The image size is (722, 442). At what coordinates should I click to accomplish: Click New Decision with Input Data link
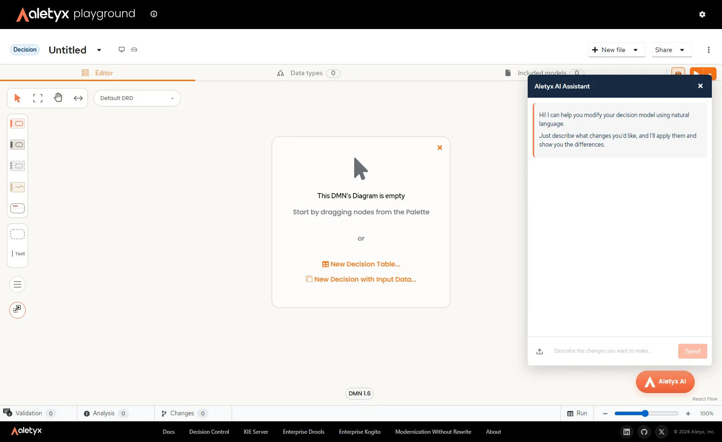(x=361, y=279)
